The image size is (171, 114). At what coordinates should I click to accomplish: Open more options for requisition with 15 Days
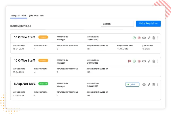pos(158,38)
